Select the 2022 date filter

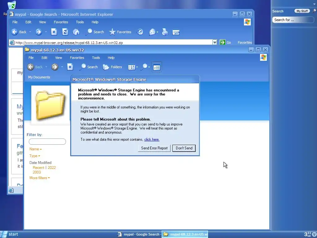pos(52,168)
